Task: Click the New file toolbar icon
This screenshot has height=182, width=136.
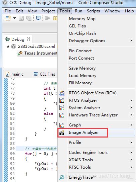Action: [8, 18]
